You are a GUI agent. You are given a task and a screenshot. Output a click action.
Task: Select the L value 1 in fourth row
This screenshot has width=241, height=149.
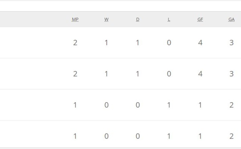(169, 136)
